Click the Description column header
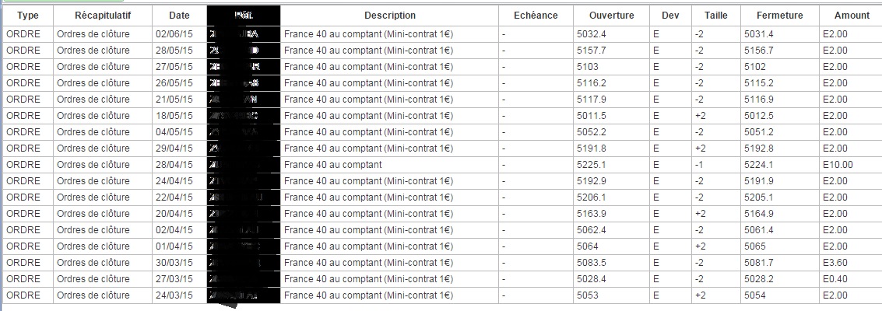 pyautogui.click(x=389, y=16)
